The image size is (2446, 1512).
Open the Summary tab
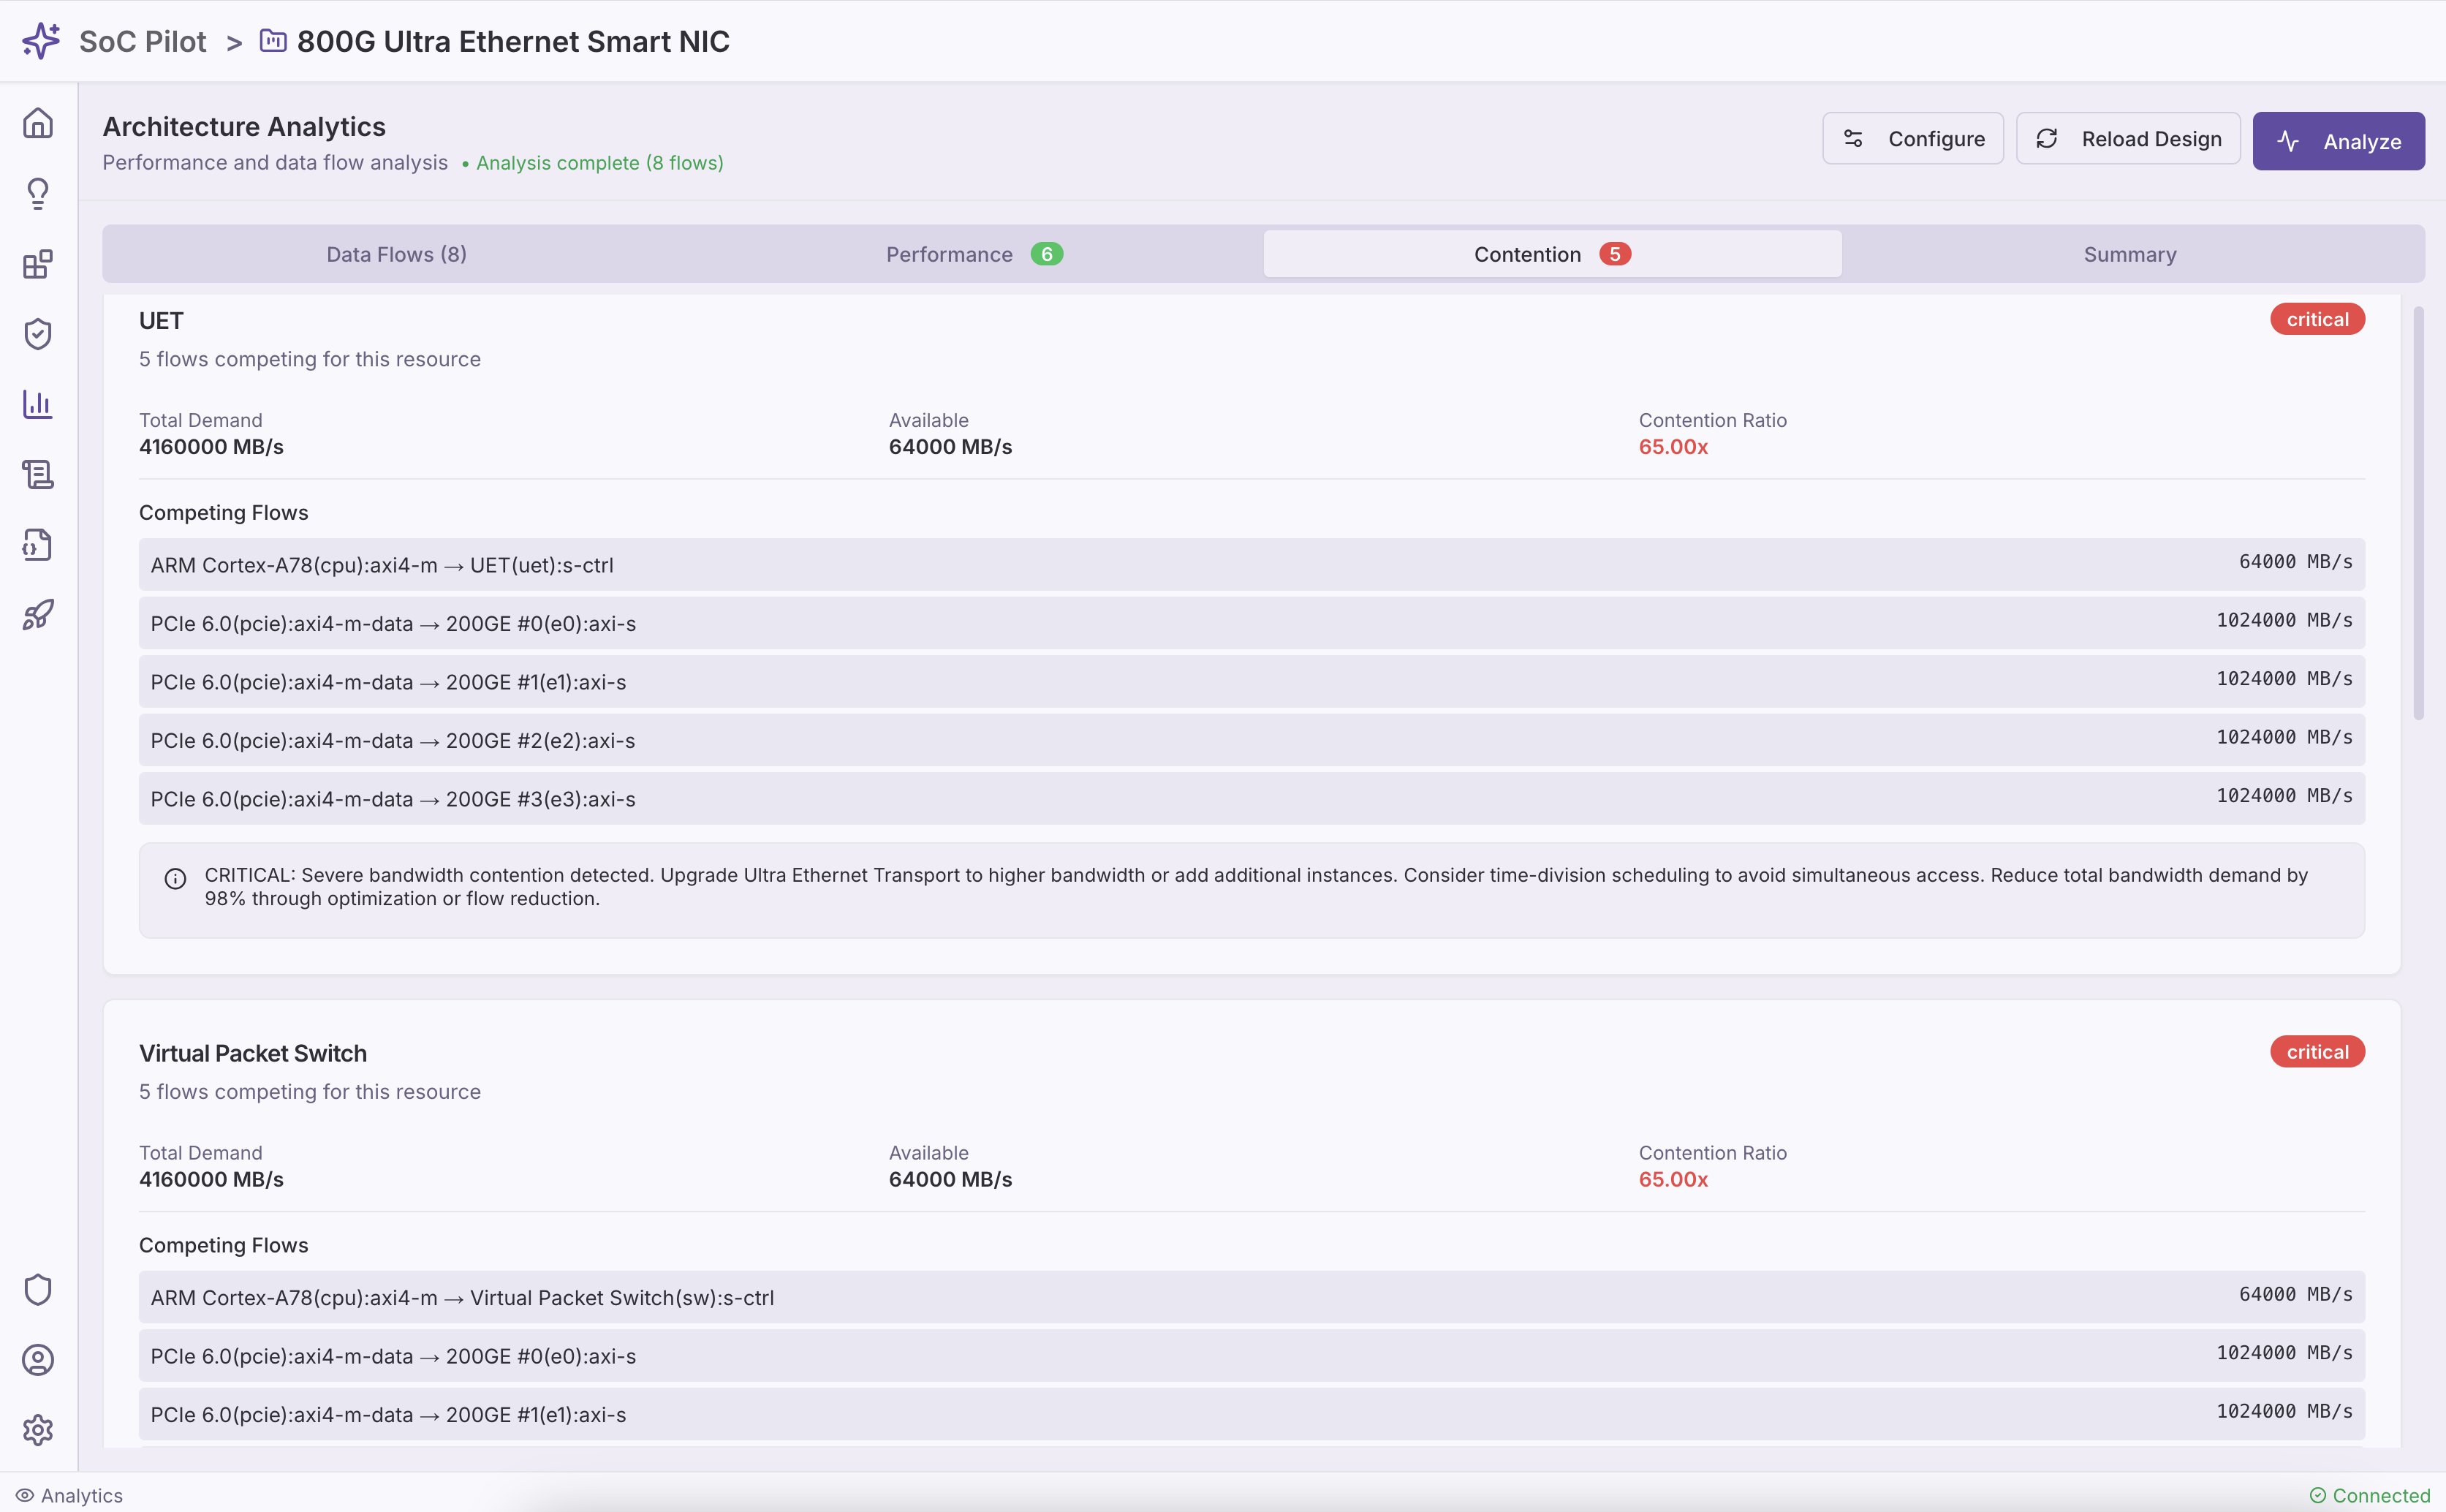2128,253
